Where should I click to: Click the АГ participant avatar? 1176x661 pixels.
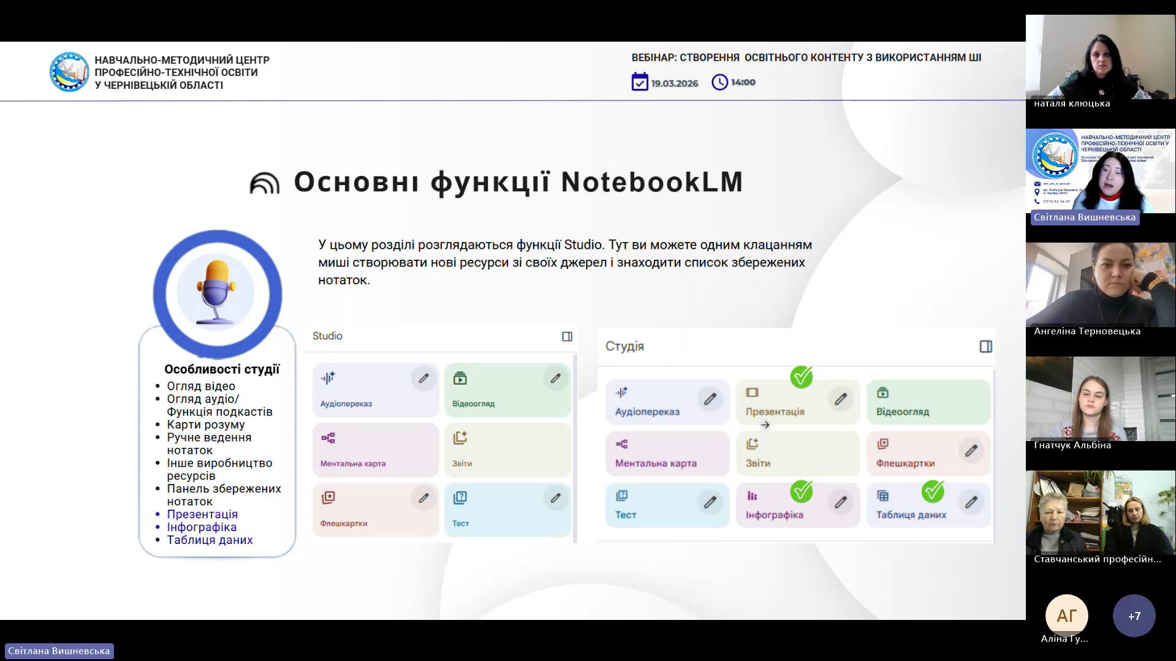1066,616
